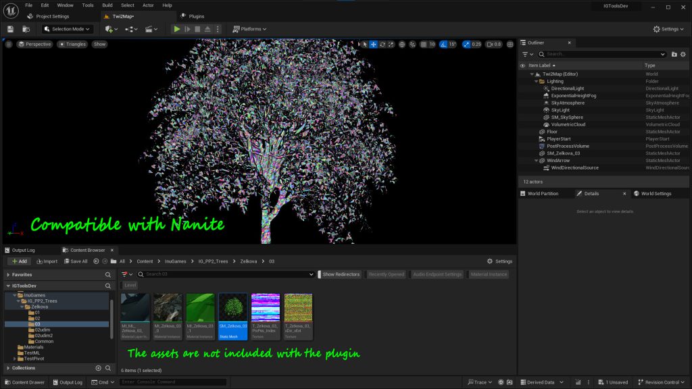Click the Eject from player icon
The height and width of the screenshot is (389, 692).
click(207, 29)
